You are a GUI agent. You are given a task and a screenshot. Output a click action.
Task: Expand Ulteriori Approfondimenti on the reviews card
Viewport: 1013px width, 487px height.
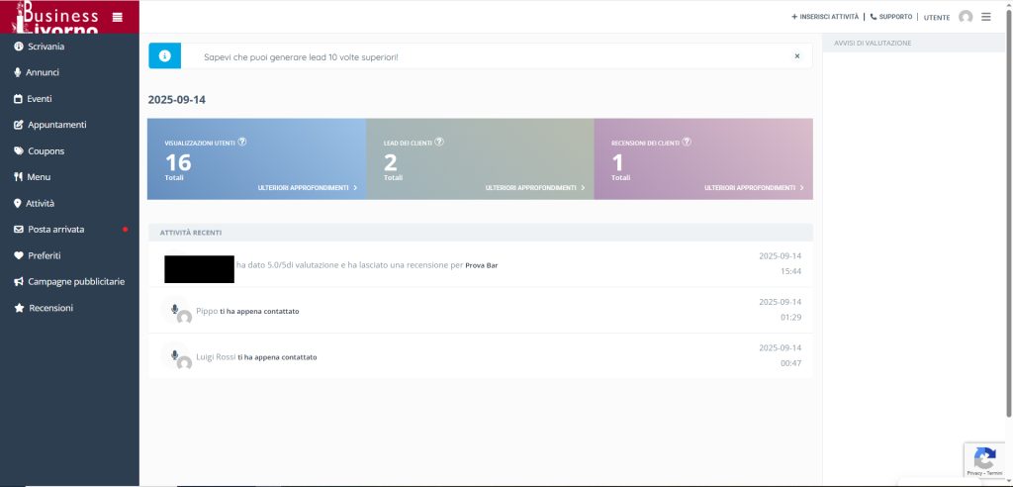[x=754, y=187]
